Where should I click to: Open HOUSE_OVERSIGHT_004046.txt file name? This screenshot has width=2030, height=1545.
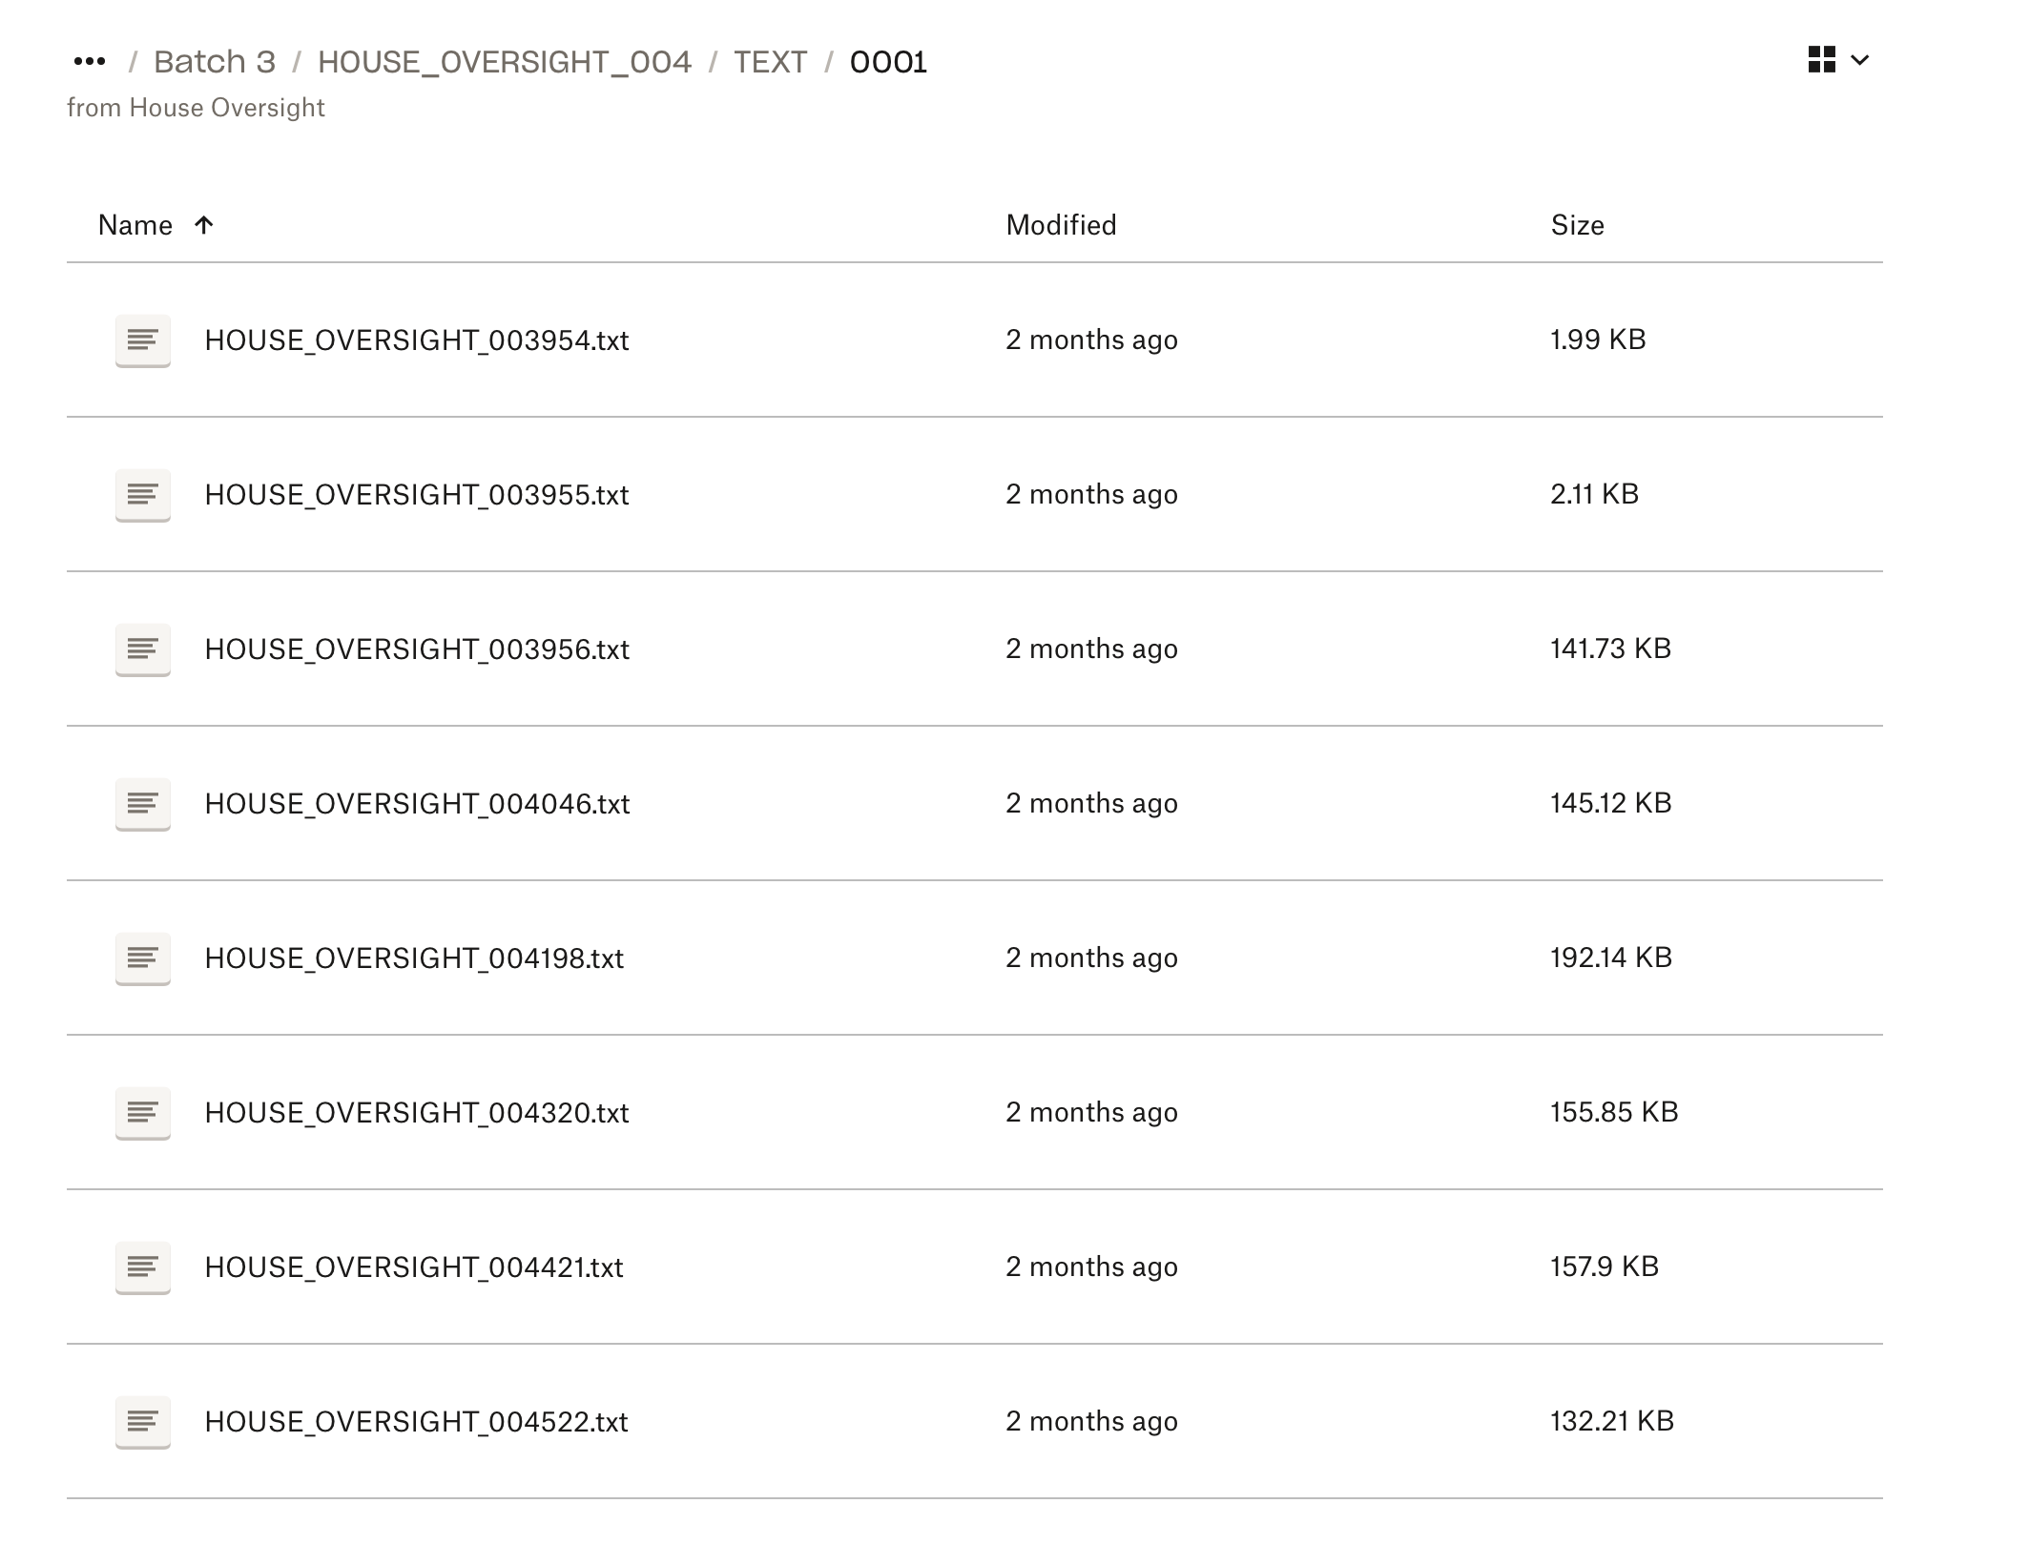coord(417,804)
